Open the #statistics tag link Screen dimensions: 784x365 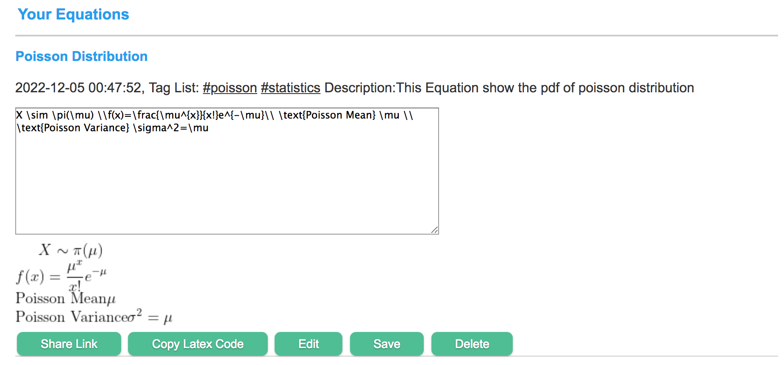click(290, 88)
